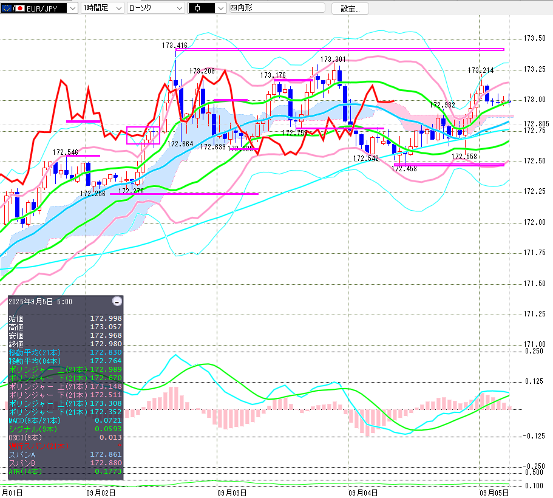Click the 09月03日 date axis label

(232, 493)
